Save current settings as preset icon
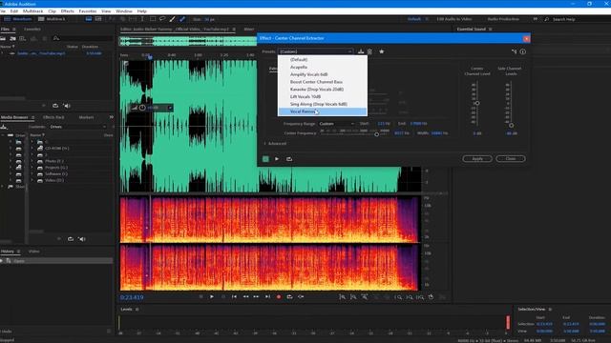Image resolution: width=611 pixels, height=343 pixels. (x=361, y=51)
